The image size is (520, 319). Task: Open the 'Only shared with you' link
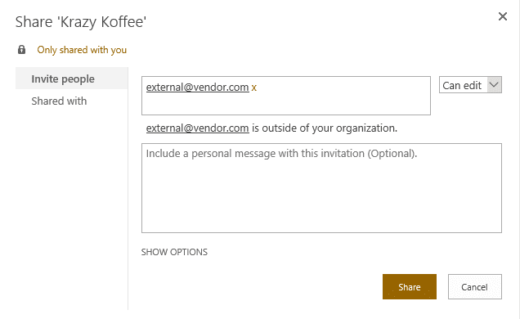click(x=82, y=50)
